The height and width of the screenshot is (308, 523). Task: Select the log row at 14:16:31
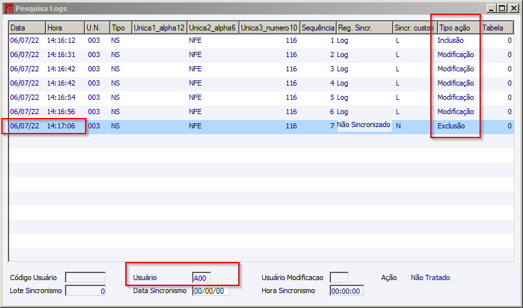261,54
